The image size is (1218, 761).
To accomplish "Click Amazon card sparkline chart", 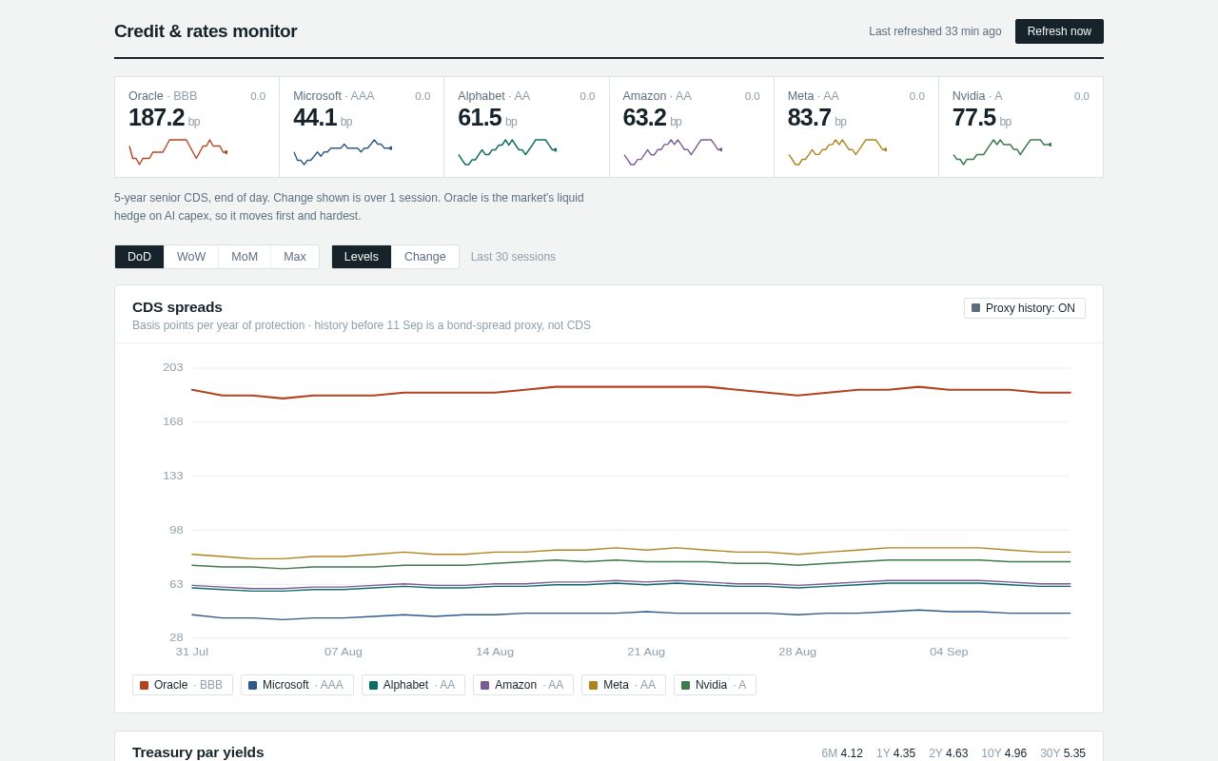I will pyautogui.click(x=673, y=152).
